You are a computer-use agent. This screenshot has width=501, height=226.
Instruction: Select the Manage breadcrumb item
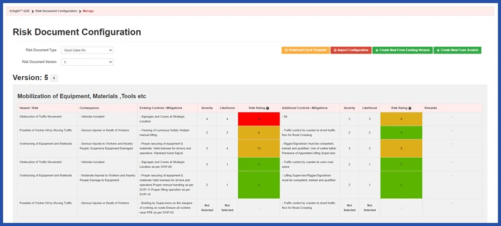(88, 11)
